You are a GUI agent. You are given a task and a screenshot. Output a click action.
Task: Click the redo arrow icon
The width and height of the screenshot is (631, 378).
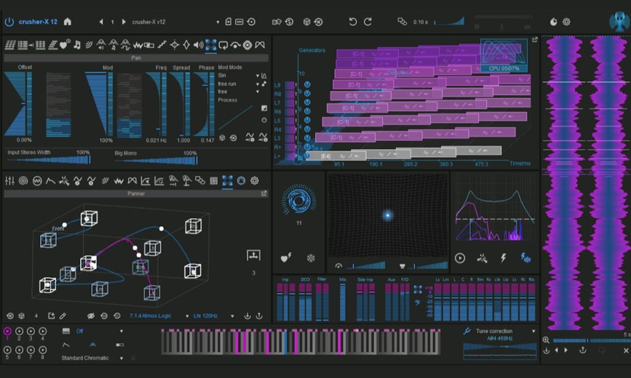coord(368,22)
